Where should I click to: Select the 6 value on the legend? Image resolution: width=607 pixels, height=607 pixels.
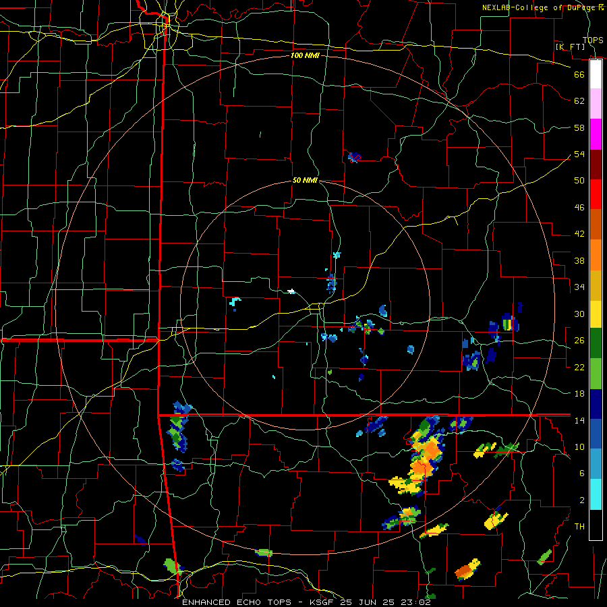point(581,473)
